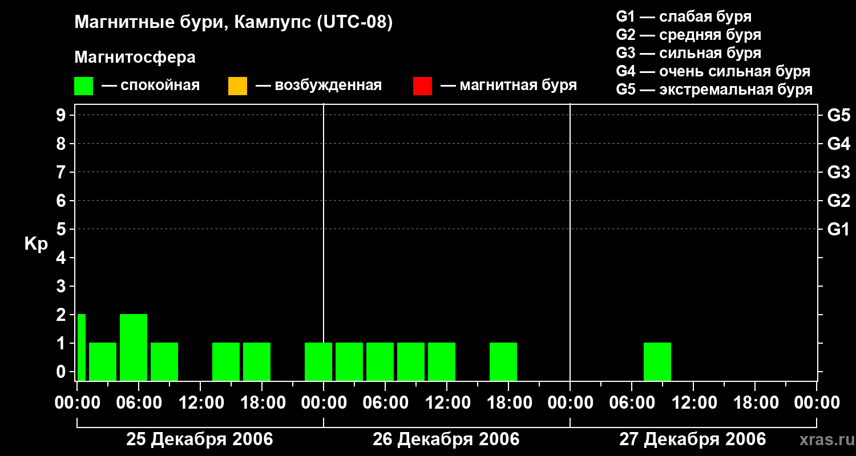Click the 'Магнитосфера' legend heading

click(135, 58)
